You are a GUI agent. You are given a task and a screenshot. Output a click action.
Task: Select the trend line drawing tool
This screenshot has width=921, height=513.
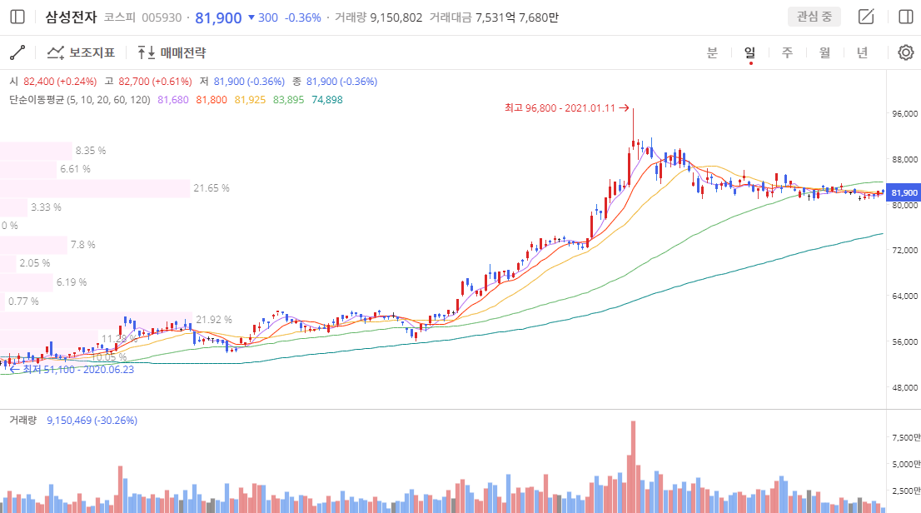coord(17,52)
